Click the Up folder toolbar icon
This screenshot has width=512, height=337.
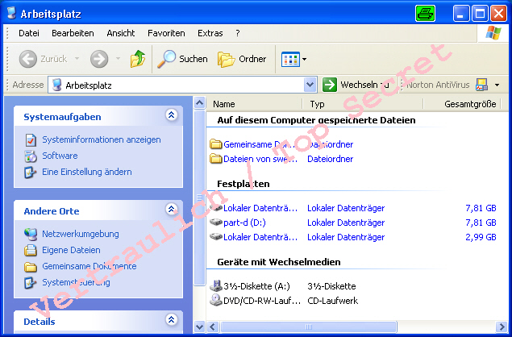(138, 59)
